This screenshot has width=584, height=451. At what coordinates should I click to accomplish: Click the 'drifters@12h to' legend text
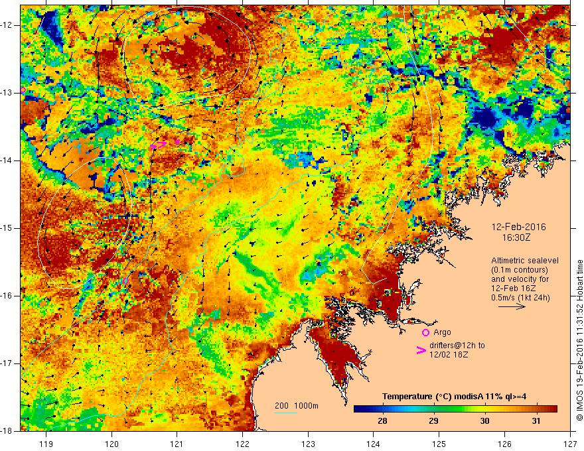click(457, 346)
